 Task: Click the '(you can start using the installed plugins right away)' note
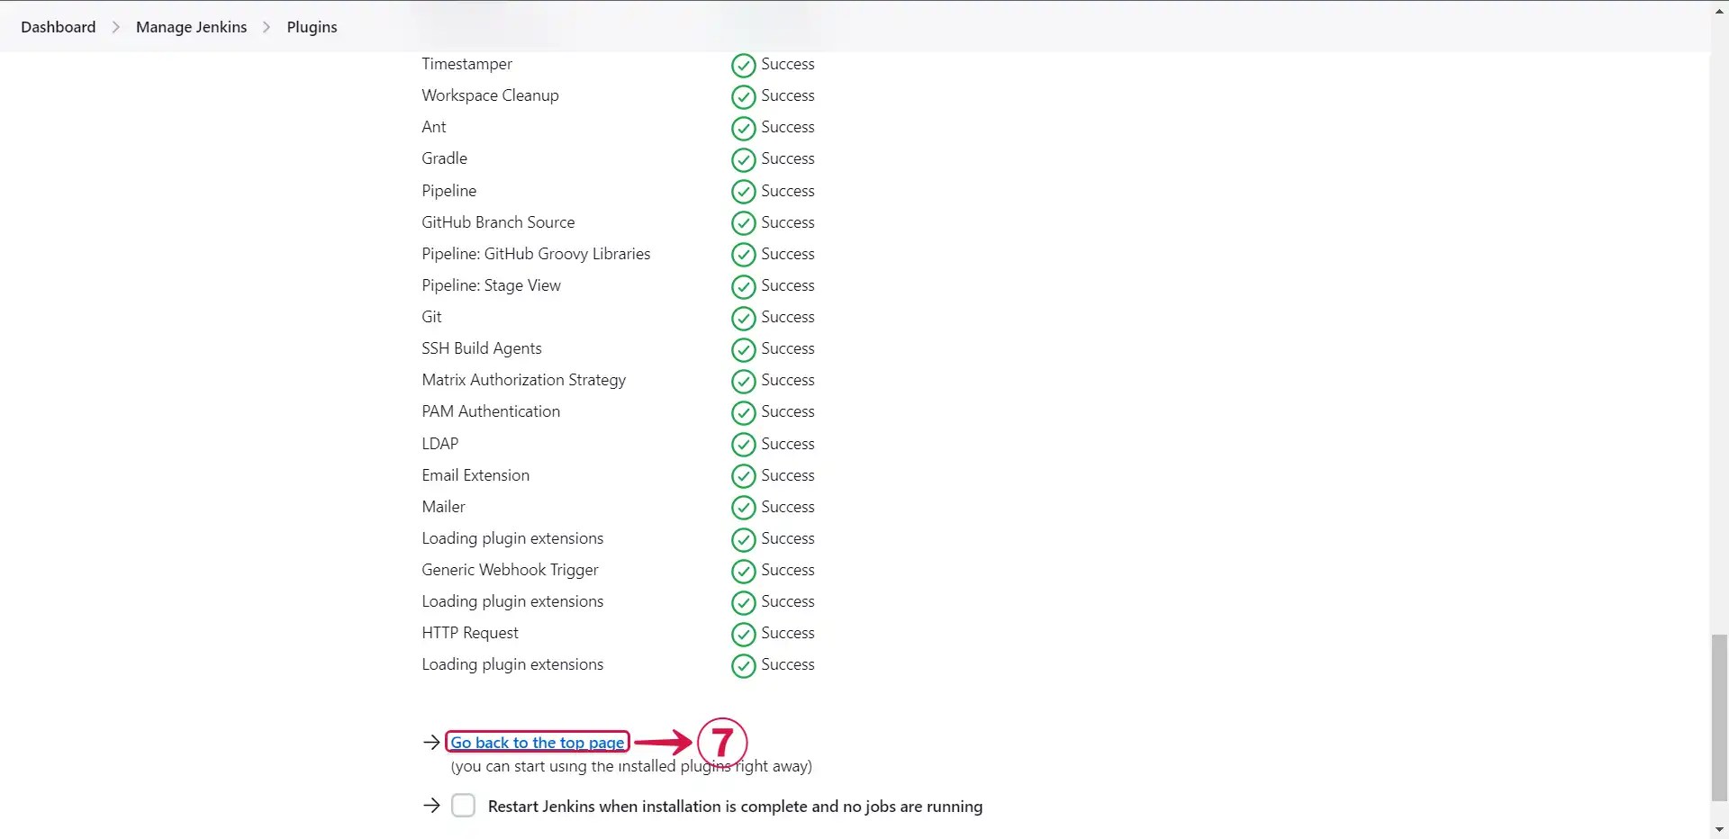click(x=631, y=766)
